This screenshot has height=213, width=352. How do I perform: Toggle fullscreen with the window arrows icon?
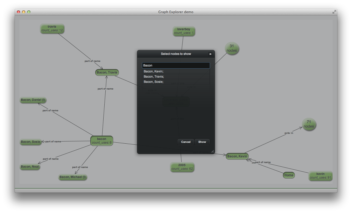tap(334, 12)
